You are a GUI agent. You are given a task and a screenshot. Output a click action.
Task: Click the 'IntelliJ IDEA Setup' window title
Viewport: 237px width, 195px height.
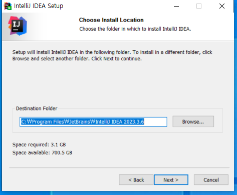pyautogui.click(x=39, y=6)
